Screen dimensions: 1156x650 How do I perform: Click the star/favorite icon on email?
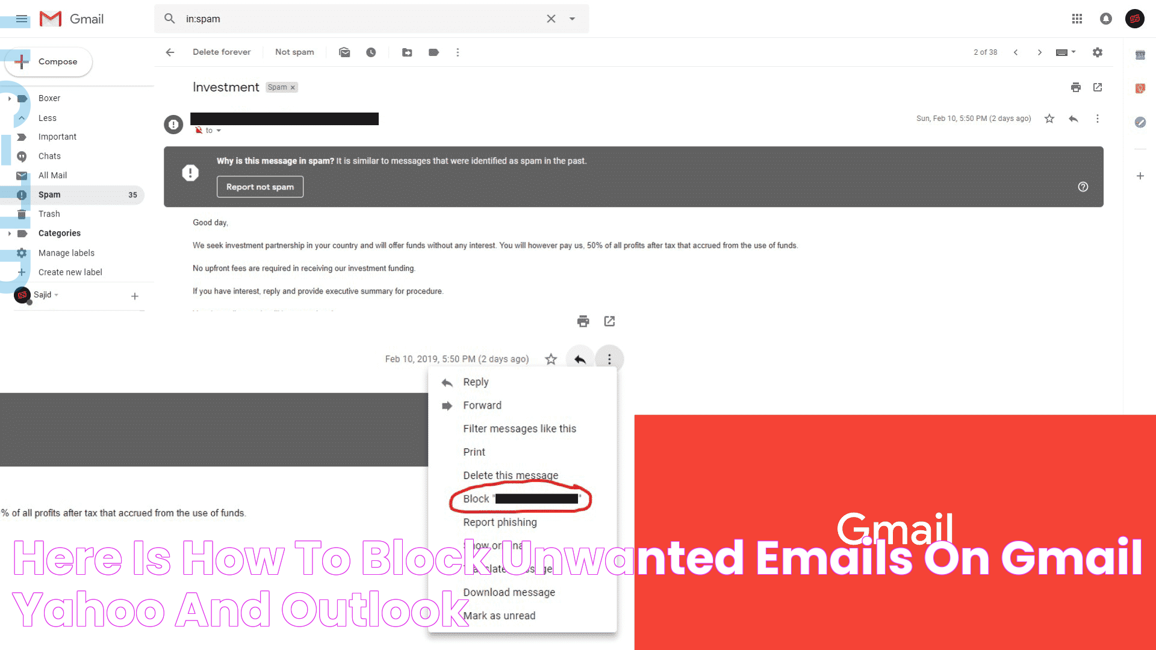(x=1049, y=118)
